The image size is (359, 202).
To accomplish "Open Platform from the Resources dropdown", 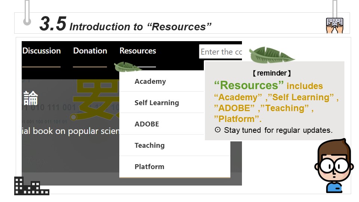I will click(150, 167).
